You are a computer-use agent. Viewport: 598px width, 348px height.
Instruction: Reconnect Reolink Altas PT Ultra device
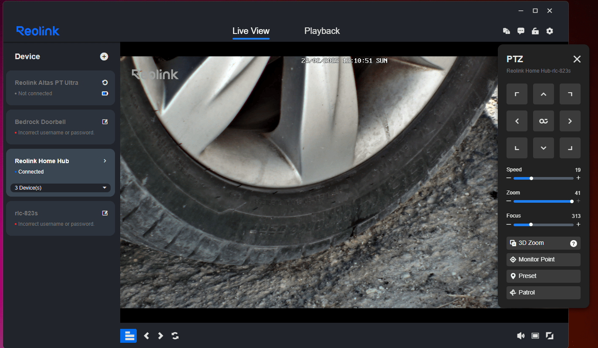click(x=105, y=83)
